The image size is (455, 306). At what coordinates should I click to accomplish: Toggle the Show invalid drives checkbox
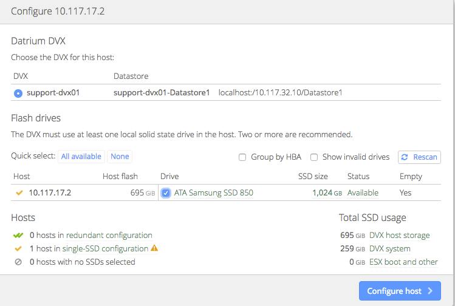coord(314,157)
